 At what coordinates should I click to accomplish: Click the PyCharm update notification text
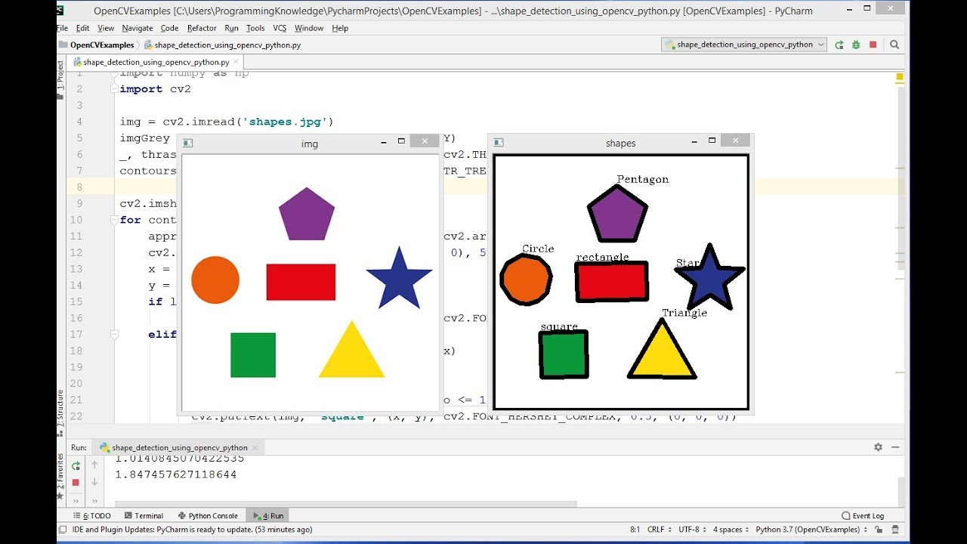[192, 530]
